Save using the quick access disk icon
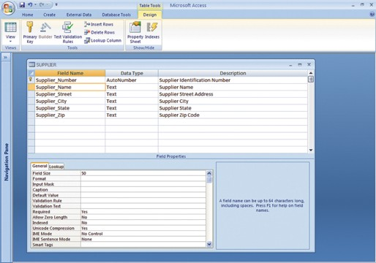Screen dimensions: 376x263 (x=22, y=4)
